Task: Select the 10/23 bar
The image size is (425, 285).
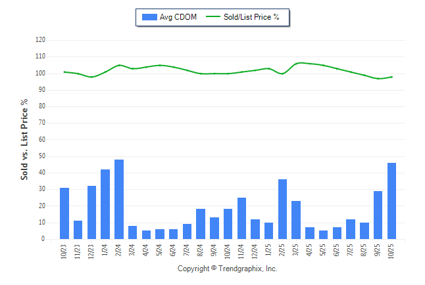Action: pyautogui.click(x=64, y=213)
